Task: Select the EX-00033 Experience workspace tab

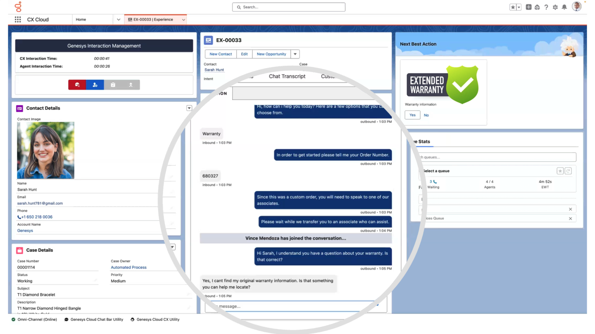Action: (x=153, y=19)
